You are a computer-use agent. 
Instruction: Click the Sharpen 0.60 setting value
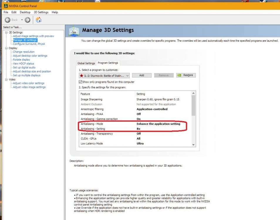click(158, 99)
